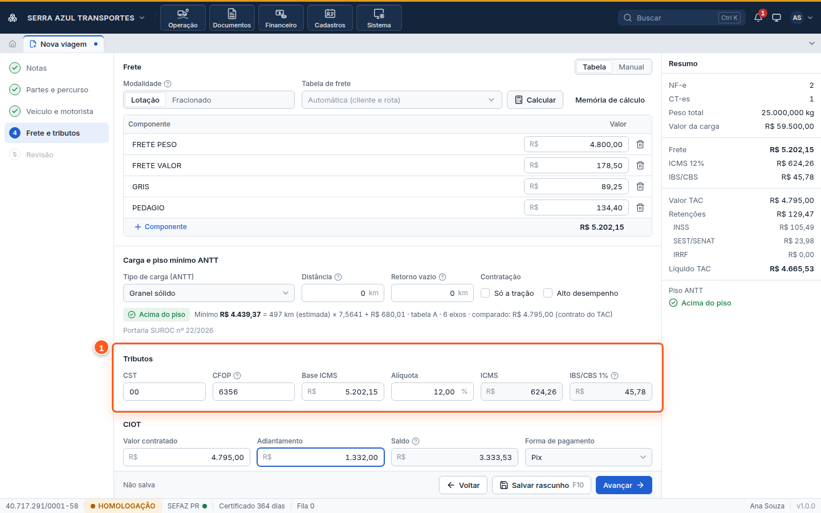Expand the tab list chevron

click(812, 43)
